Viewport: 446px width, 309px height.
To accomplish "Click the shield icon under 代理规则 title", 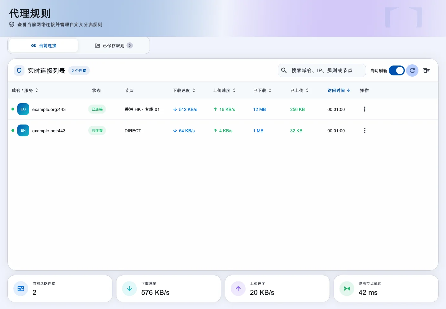I will click(x=12, y=24).
